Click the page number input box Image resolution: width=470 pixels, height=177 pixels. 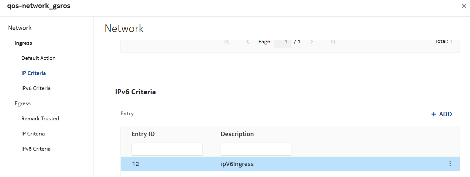[282, 43]
